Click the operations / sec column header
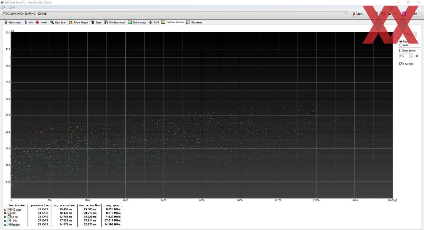 40,205
